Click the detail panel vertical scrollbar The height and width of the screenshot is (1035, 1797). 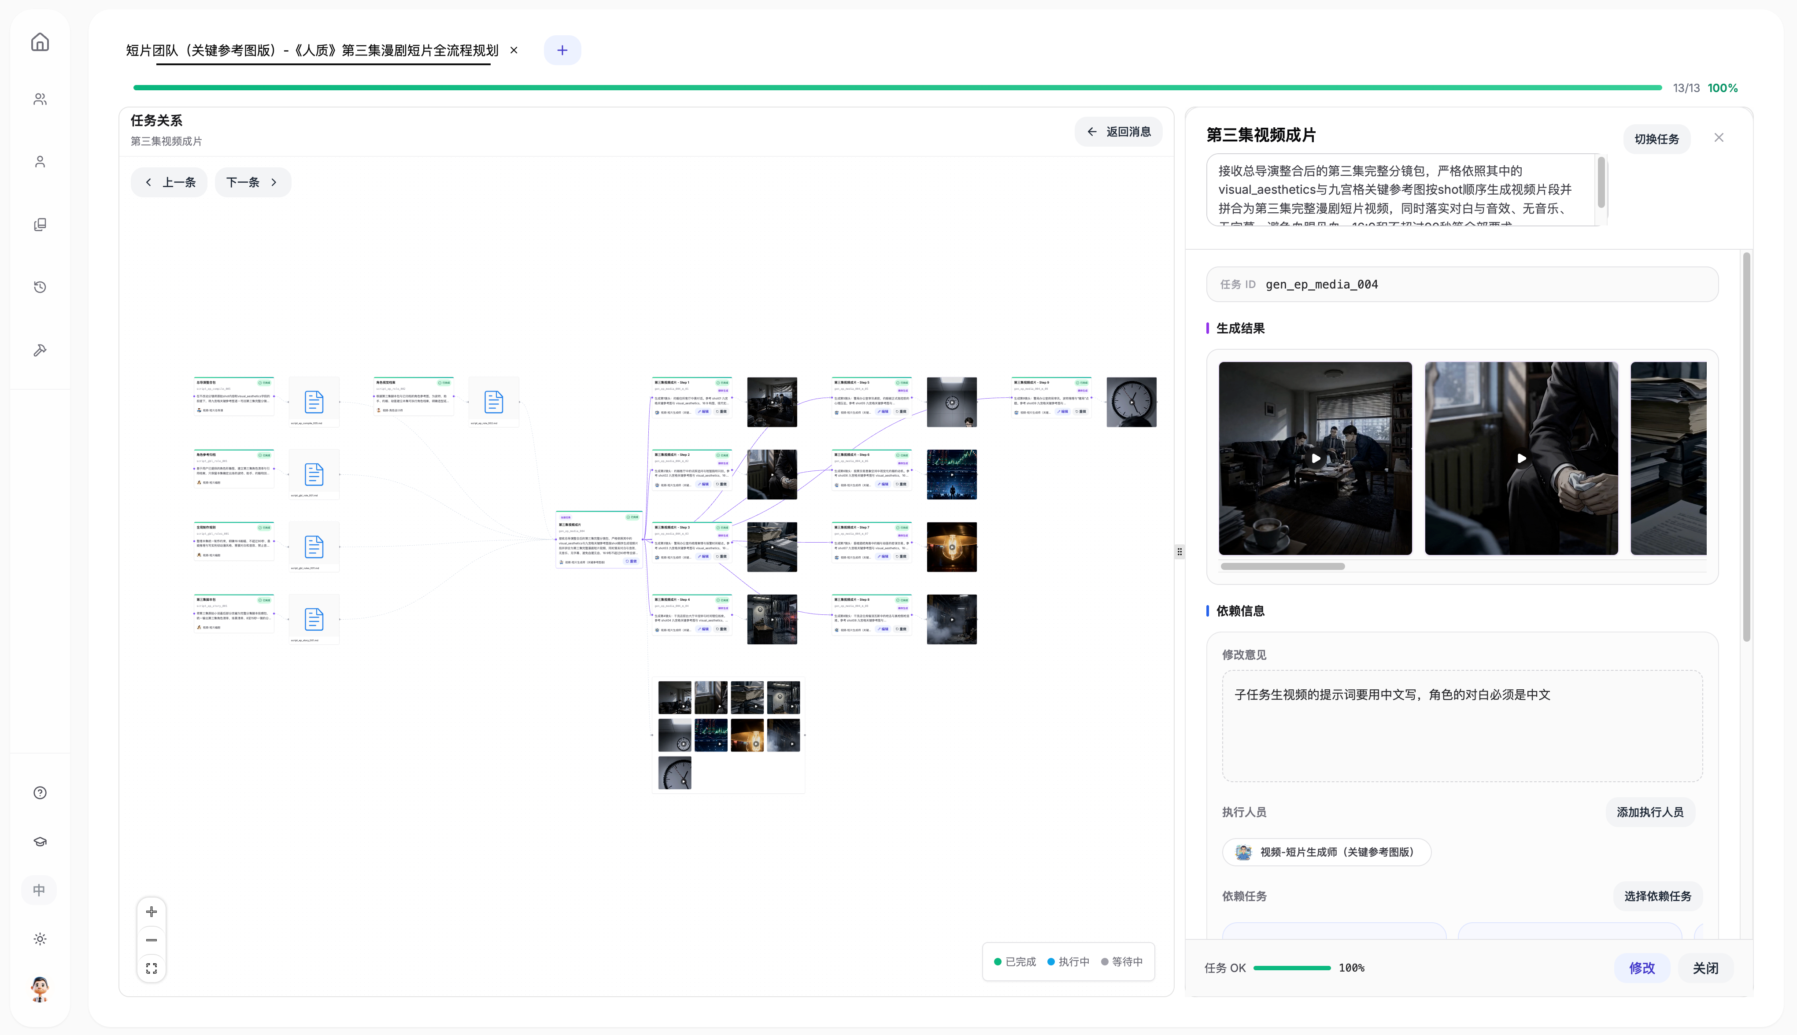tap(1746, 447)
